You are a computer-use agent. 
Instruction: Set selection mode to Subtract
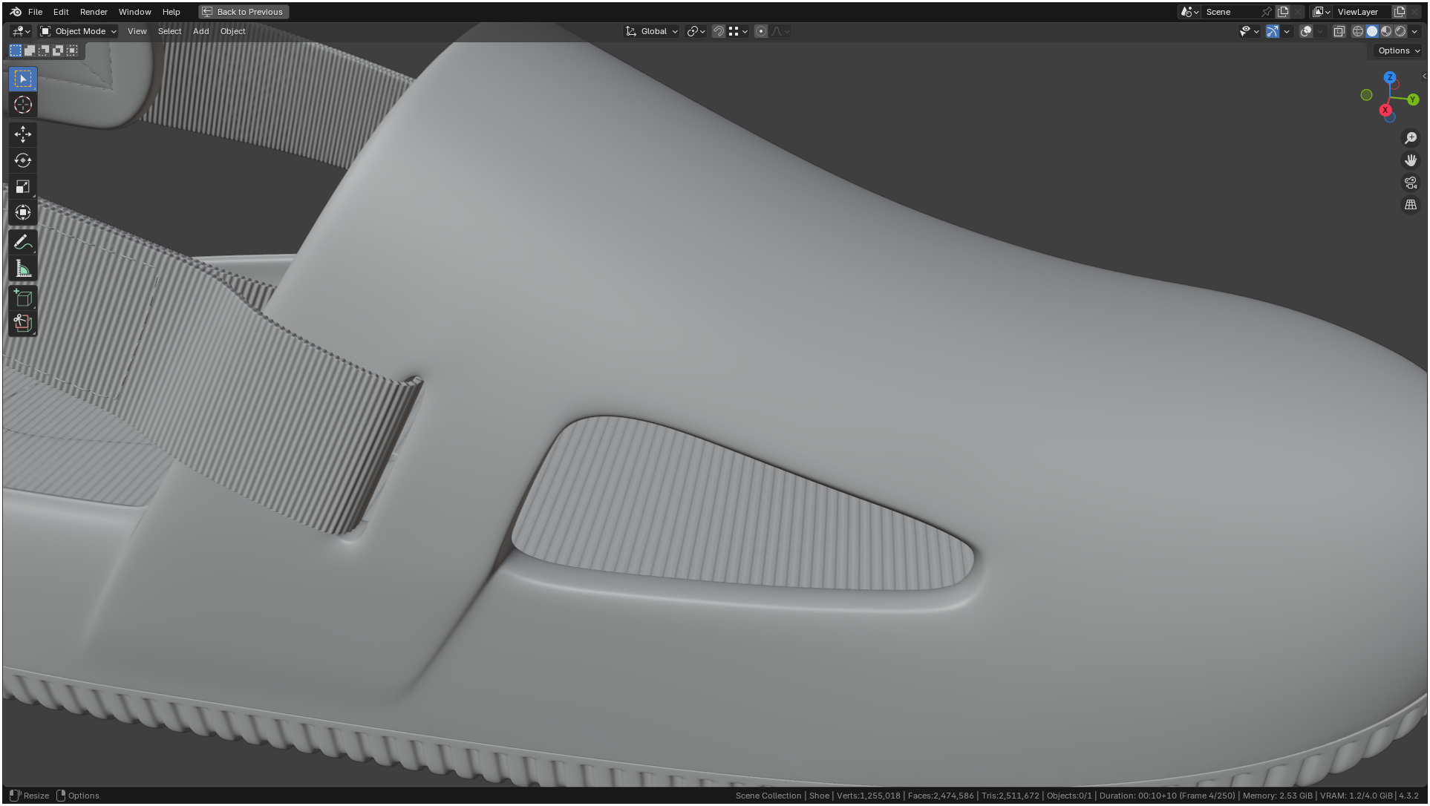[x=44, y=50]
